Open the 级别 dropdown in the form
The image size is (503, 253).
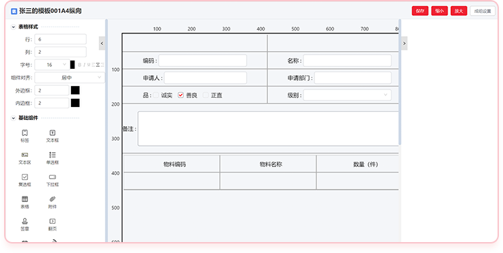click(x=347, y=95)
